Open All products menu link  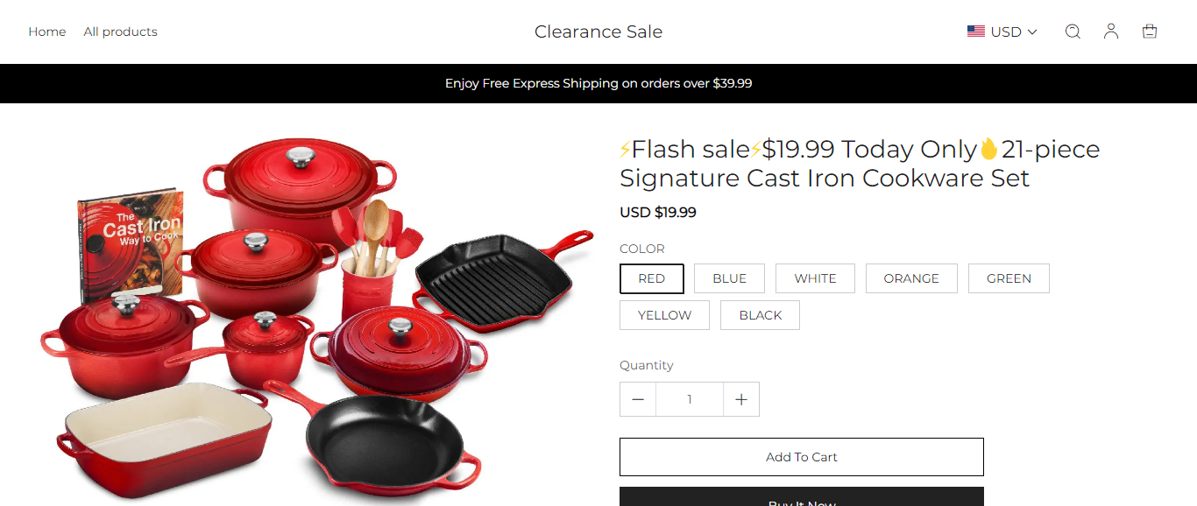tap(121, 32)
